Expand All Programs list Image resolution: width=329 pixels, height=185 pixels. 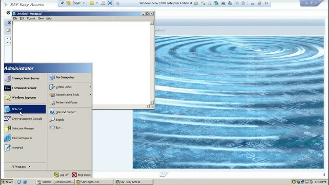coord(21,167)
